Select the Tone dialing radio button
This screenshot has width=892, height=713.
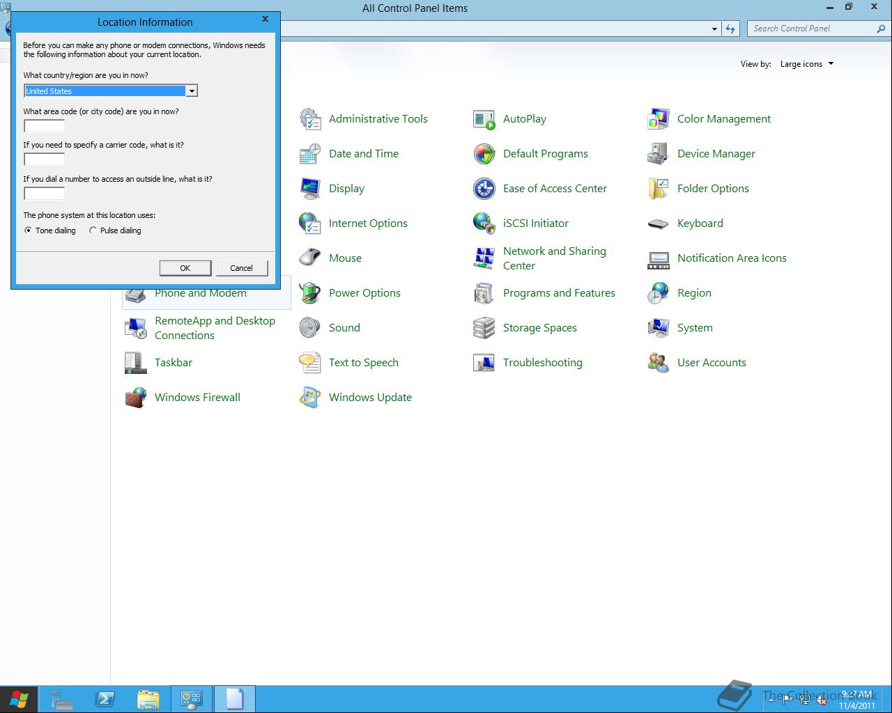coord(28,230)
